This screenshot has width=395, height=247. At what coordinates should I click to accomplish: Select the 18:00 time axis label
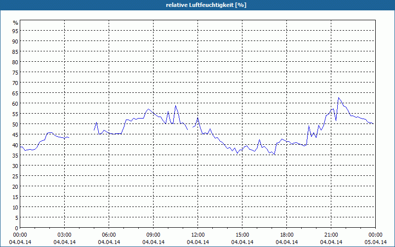pos(287,235)
